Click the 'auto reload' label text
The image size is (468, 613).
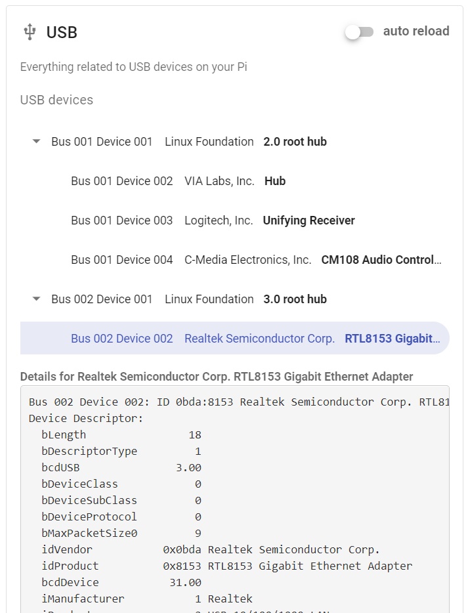click(x=416, y=32)
